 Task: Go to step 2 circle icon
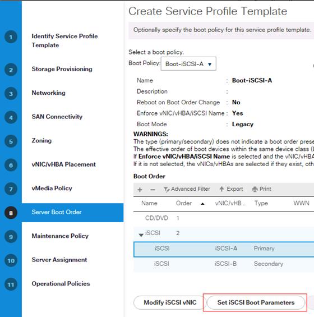click(x=11, y=70)
